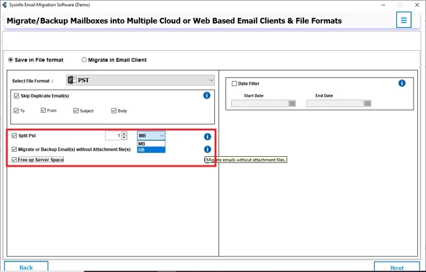This screenshot has width=426, height=272.
Task: Click the Next button
Action: pyautogui.click(x=397, y=268)
